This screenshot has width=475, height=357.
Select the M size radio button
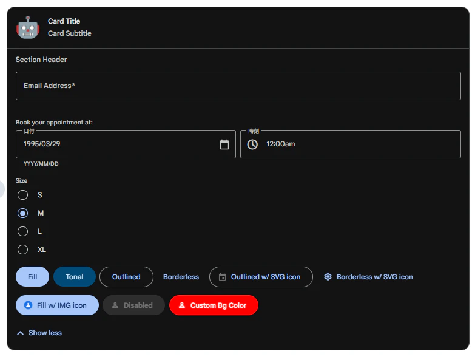point(22,213)
